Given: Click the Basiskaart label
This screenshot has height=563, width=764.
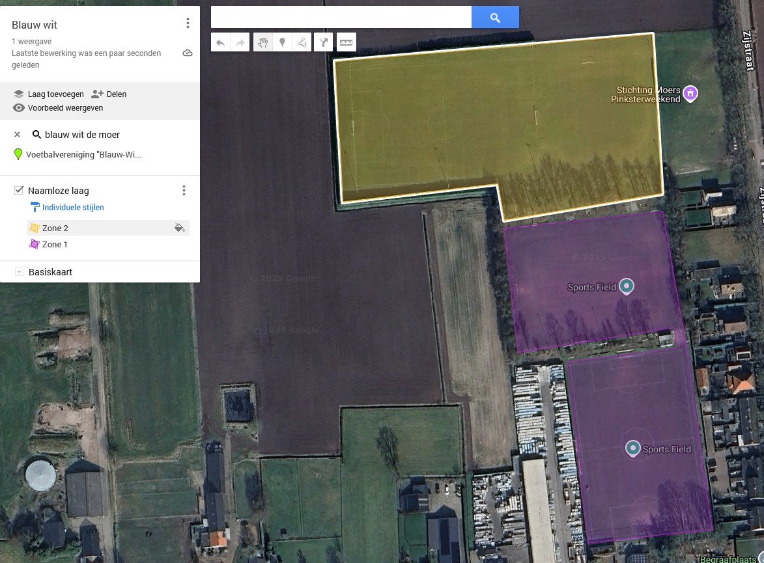Looking at the screenshot, I should (50, 272).
